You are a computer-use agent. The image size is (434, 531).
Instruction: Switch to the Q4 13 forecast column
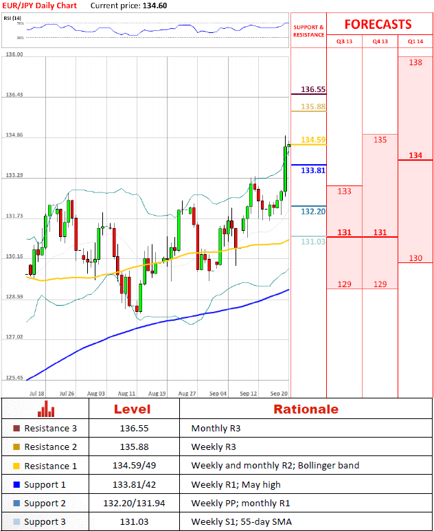tap(380, 42)
